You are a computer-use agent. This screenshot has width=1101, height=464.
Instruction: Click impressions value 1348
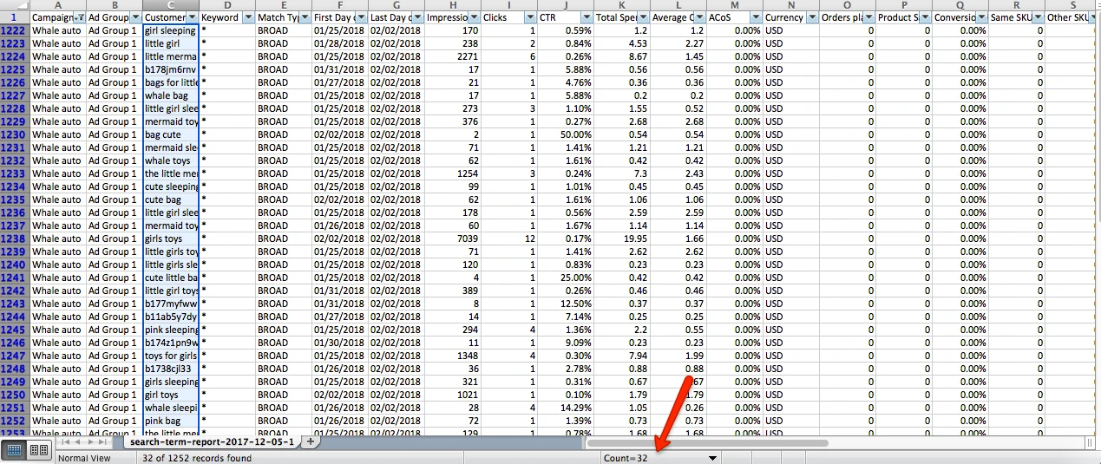[453, 356]
